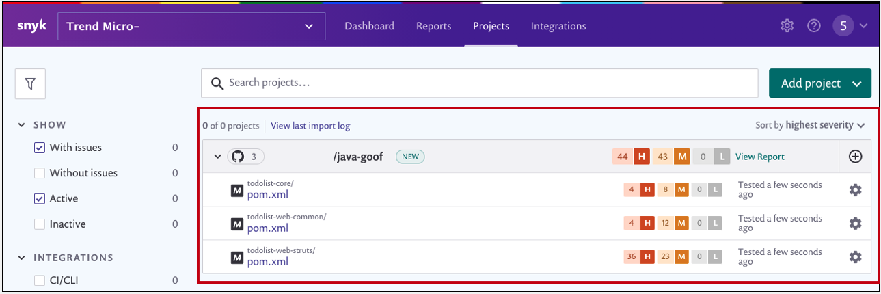This screenshot has height=294, width=881.
Task: Open settings gear for todolist-core pom.xml
Action: coord(855,189)
